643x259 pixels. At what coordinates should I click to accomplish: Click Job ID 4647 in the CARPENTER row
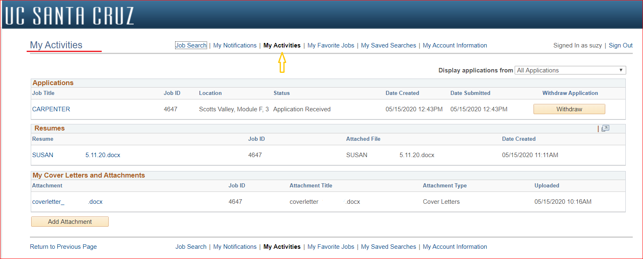[x=171, y=109]
